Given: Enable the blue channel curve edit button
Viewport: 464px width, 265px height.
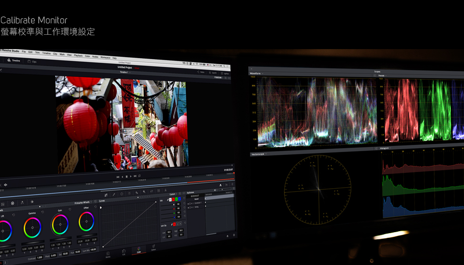Looking at the screenshot, I should (x=179, y=199).
